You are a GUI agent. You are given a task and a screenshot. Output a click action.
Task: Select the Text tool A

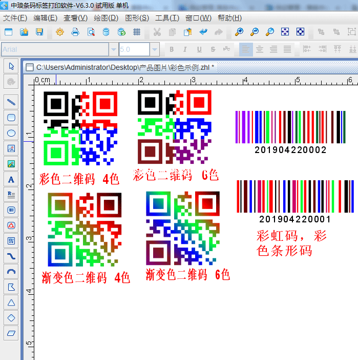(11, 179)
